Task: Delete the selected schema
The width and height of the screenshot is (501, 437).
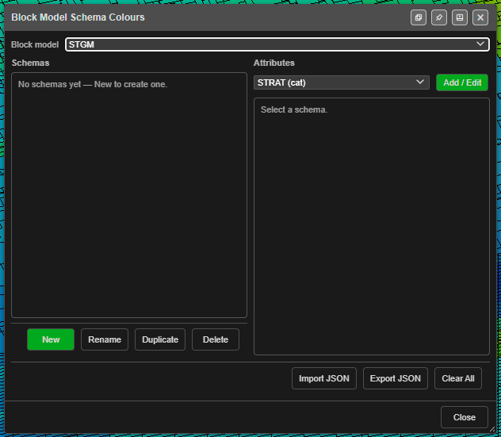Action: [216, 339]
